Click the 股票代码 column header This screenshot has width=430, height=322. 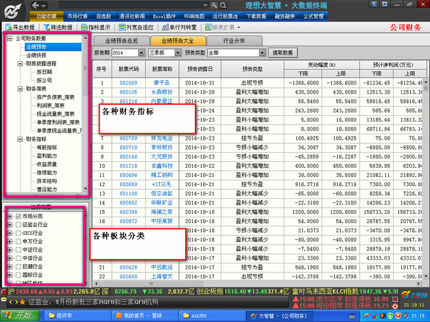point(128,69)
